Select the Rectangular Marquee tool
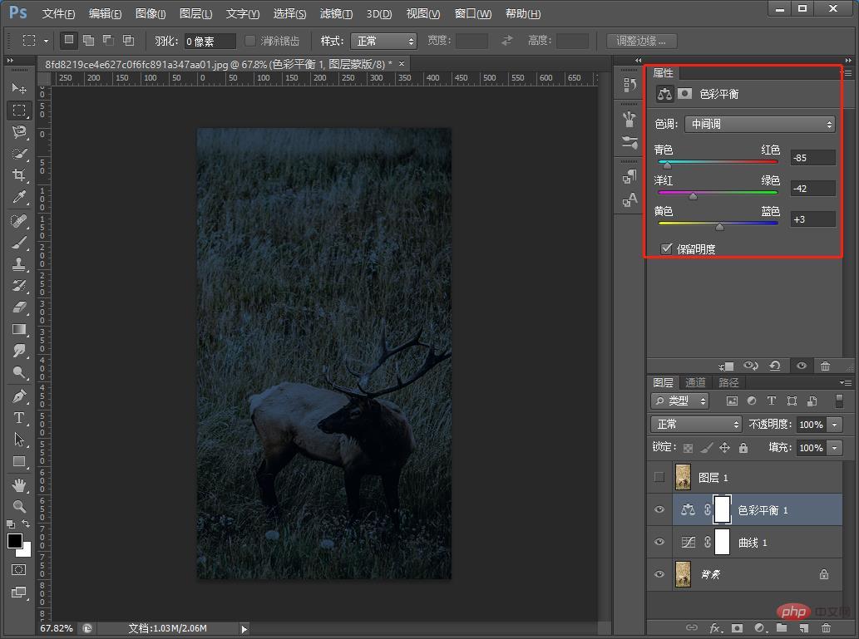859x639 pixels. [x=19, y=110]
